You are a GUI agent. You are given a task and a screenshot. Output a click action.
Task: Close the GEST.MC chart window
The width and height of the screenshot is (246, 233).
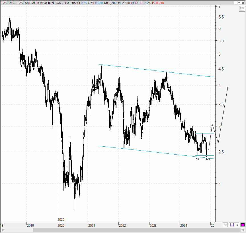(x=242, y=3)
